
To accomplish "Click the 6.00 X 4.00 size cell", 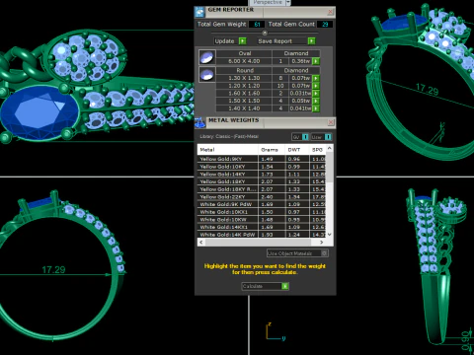I will (244, 61).
